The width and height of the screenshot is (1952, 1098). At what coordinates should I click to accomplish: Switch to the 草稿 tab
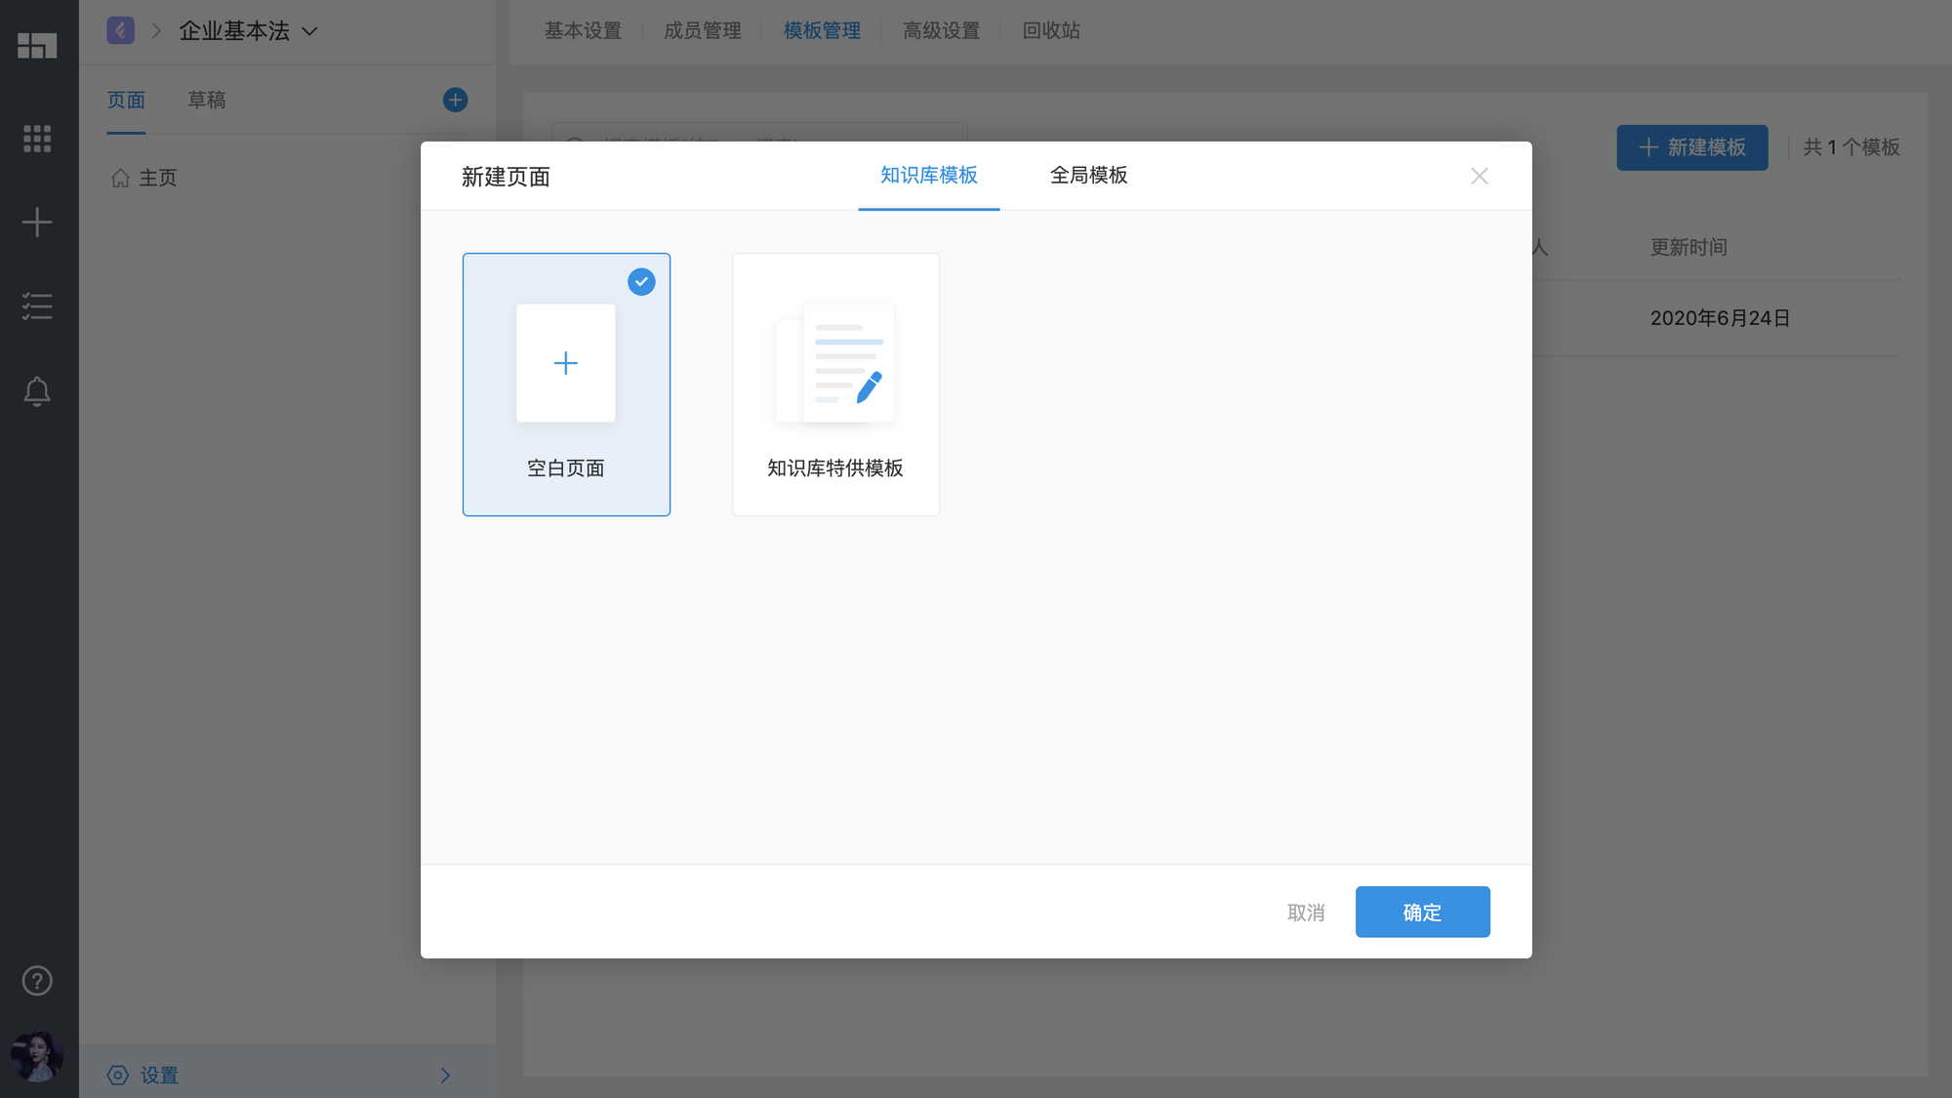[x=207, y=101]
